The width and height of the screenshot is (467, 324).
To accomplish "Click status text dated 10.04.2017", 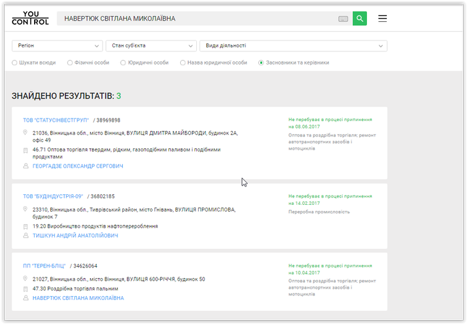I will [x=330, y=269].
